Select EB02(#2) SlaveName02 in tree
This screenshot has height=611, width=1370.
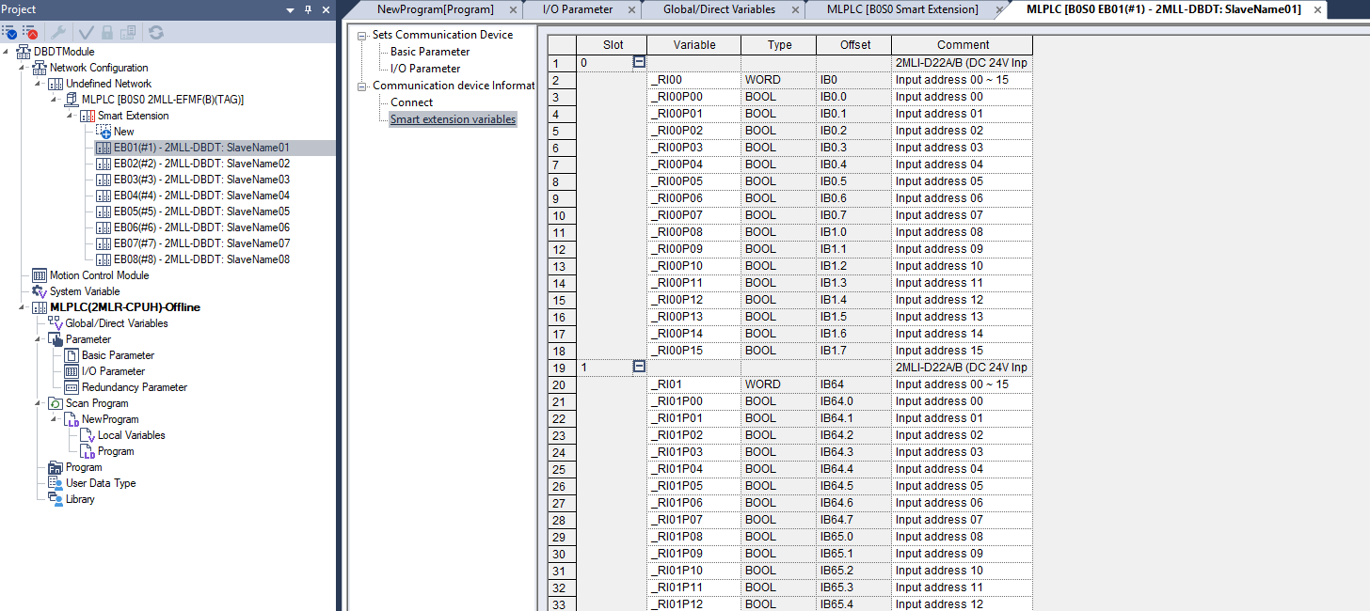201,164
